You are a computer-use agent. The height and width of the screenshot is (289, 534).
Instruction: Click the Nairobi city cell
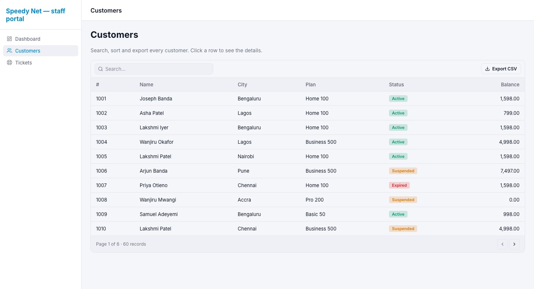pos(246,156)
